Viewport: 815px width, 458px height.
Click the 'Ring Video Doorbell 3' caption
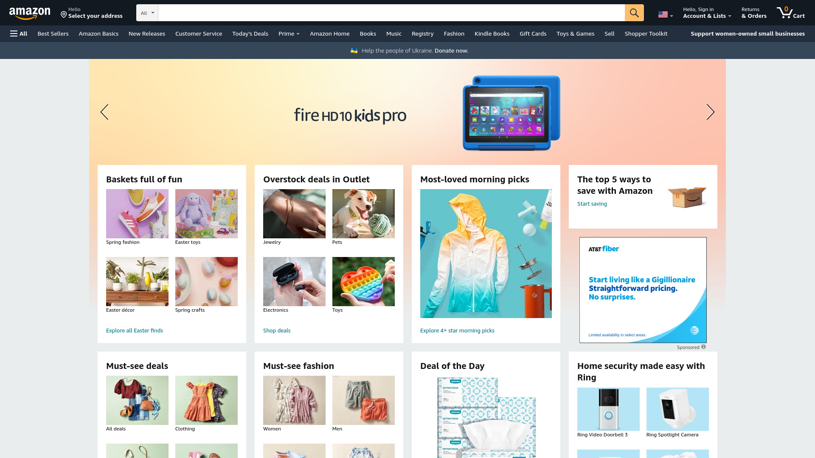[602, 435]
